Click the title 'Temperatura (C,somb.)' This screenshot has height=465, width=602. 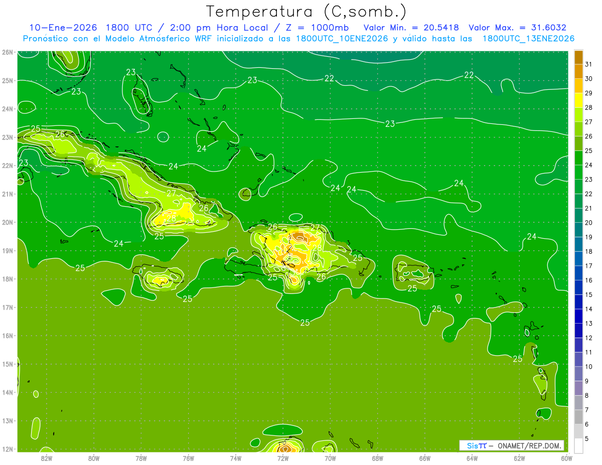pos(306,12)
